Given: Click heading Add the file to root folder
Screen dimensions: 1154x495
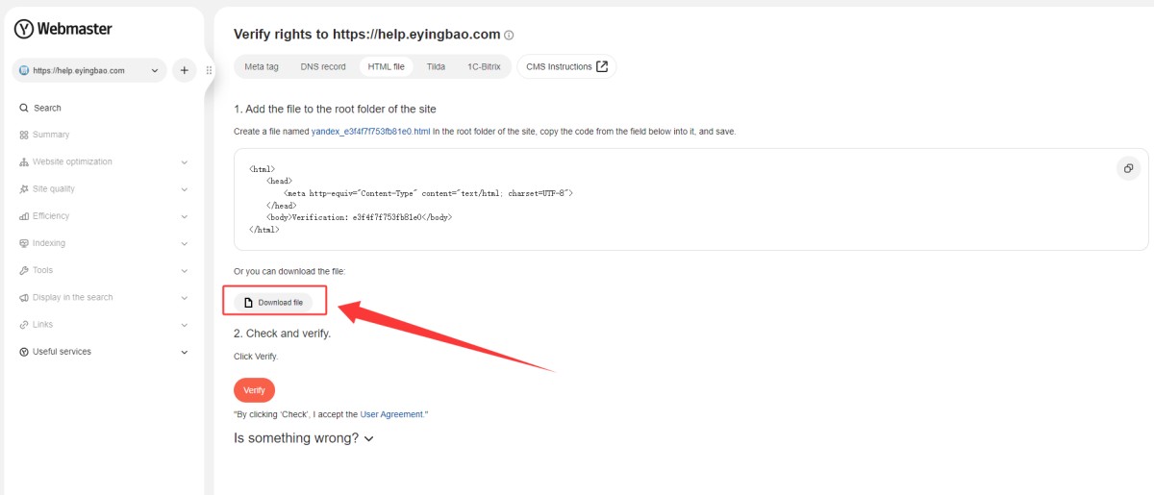Looking at the screenshot, I should pyautogui.click(x=335, y=109).
